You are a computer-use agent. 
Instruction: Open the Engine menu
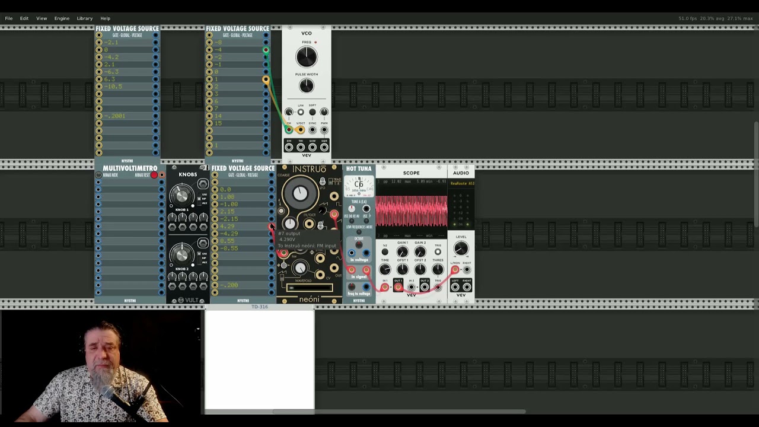pos(62,18)
